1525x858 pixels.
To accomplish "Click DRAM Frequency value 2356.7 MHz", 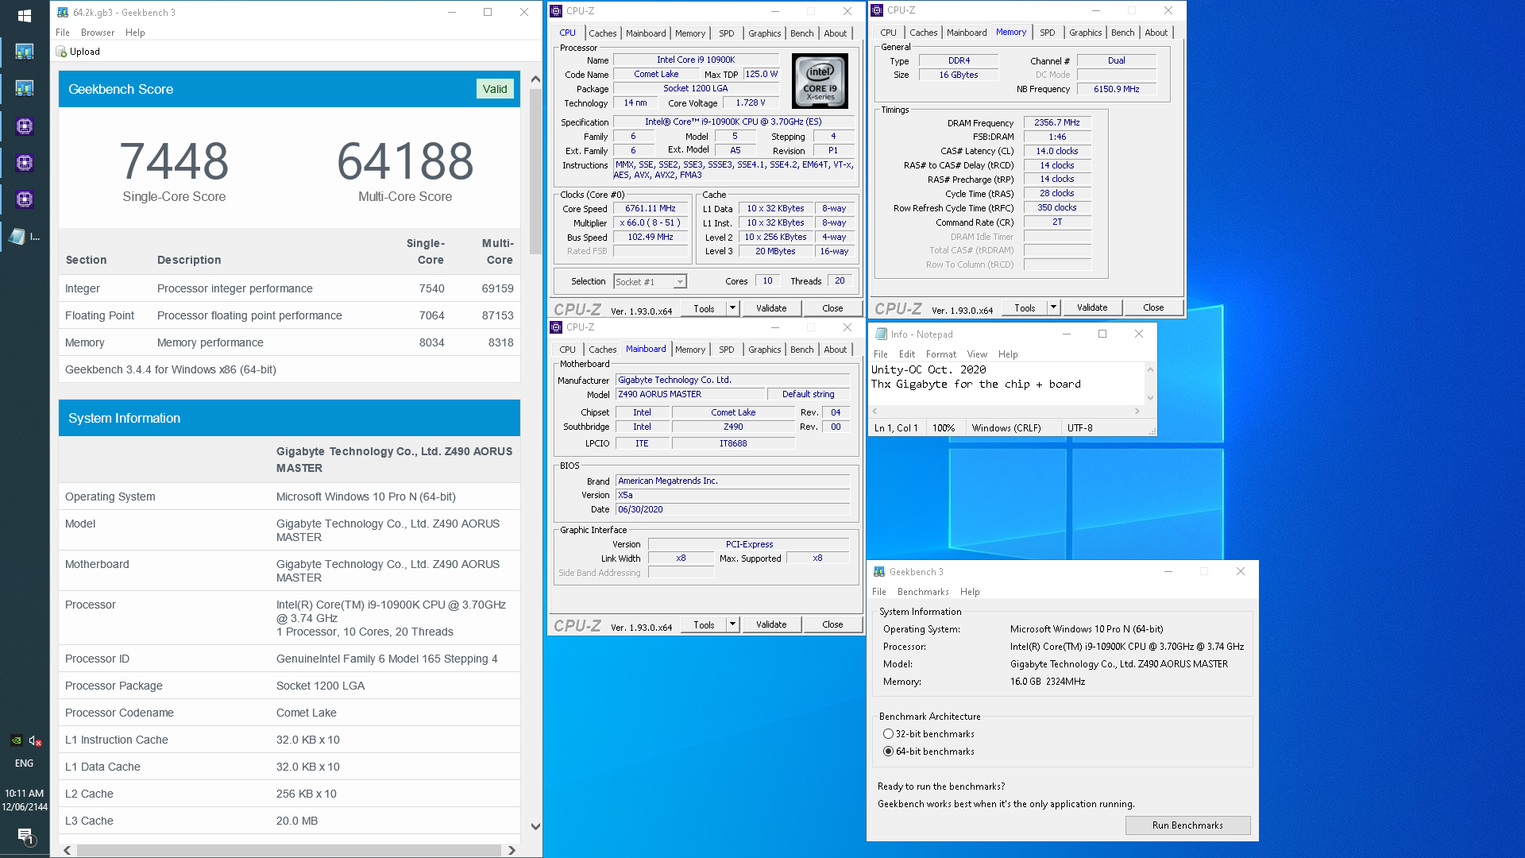I will pyautogui.click(x=1057, y=122).
